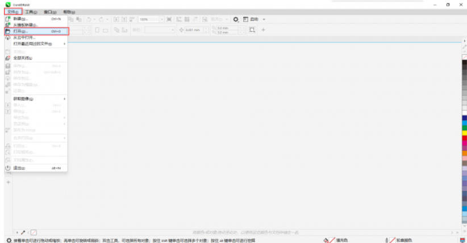Click the redo arrow icon in toolbar
The image size is (467, 243).
click(x=101, y=19)
